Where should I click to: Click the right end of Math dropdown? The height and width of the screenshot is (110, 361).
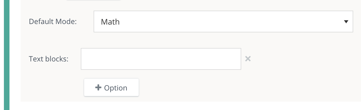346,21
